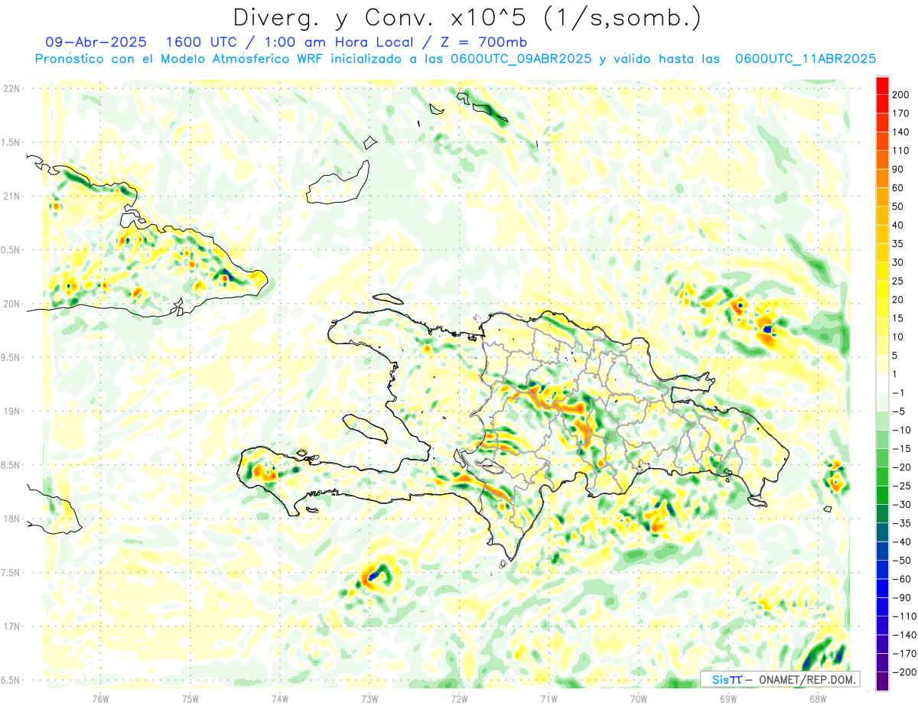Click the '76W' longitude label
This screenshot has width=918, height=709.
point(100,698)
